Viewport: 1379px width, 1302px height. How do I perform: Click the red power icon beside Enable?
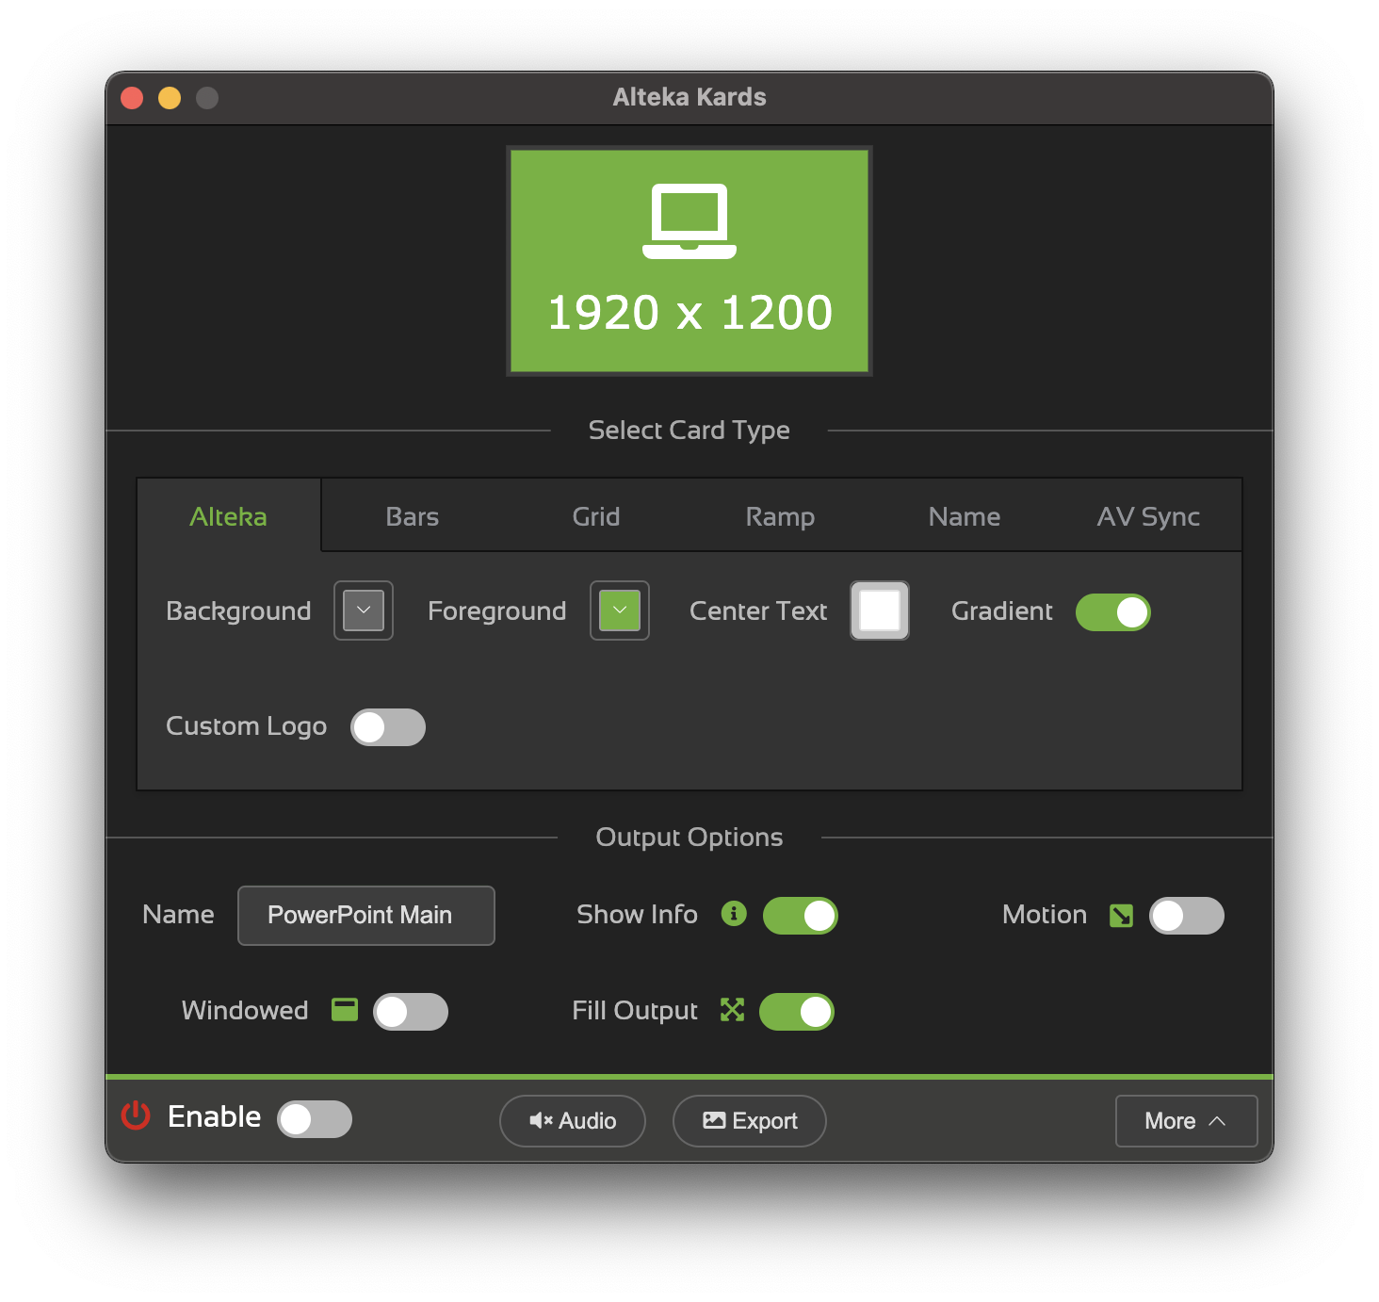(x=136, y=1115)
